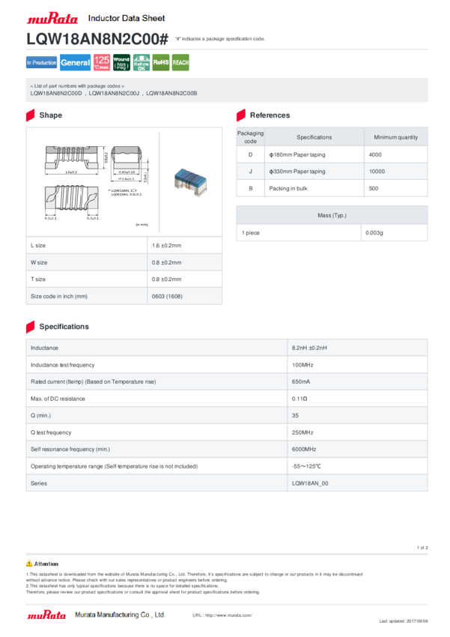Click the series value LQW18AN_00
Screen dimensions: 450x637
tap(310, 483)
